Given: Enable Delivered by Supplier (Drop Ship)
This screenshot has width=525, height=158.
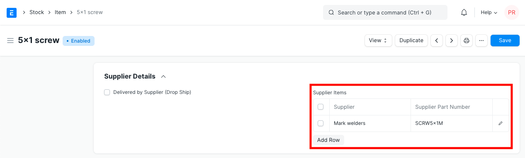Looking at the screenshot, I should click(x=107, y=92).
